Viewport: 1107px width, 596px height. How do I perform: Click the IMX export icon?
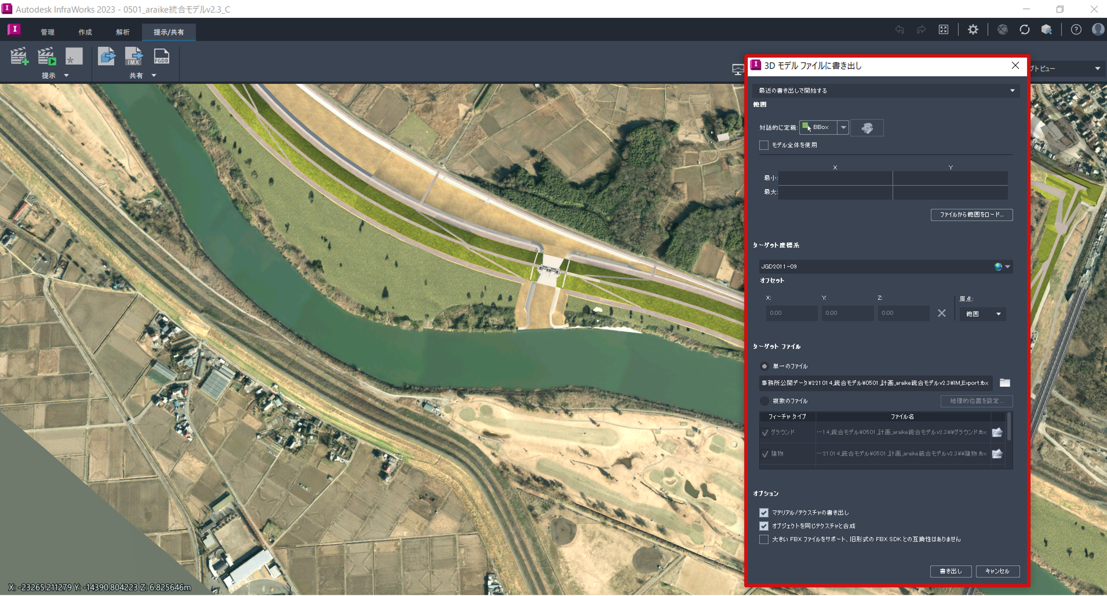point(134,56)
